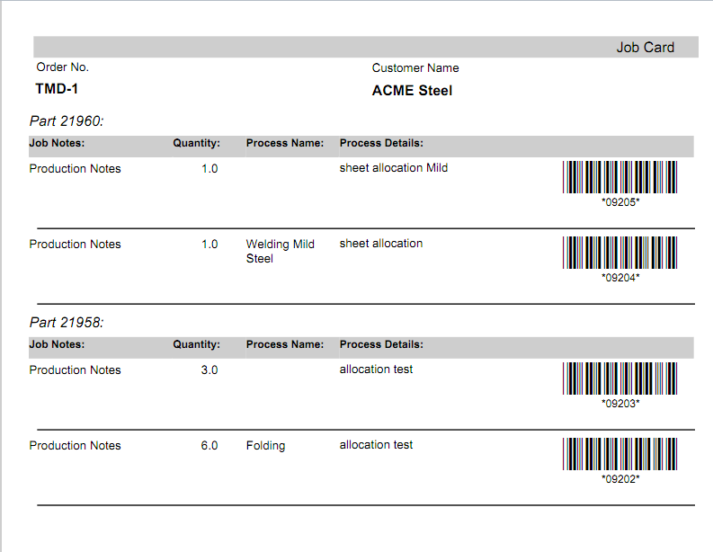Click Quantity column header under Part 21958

click(x=196, y=344)
